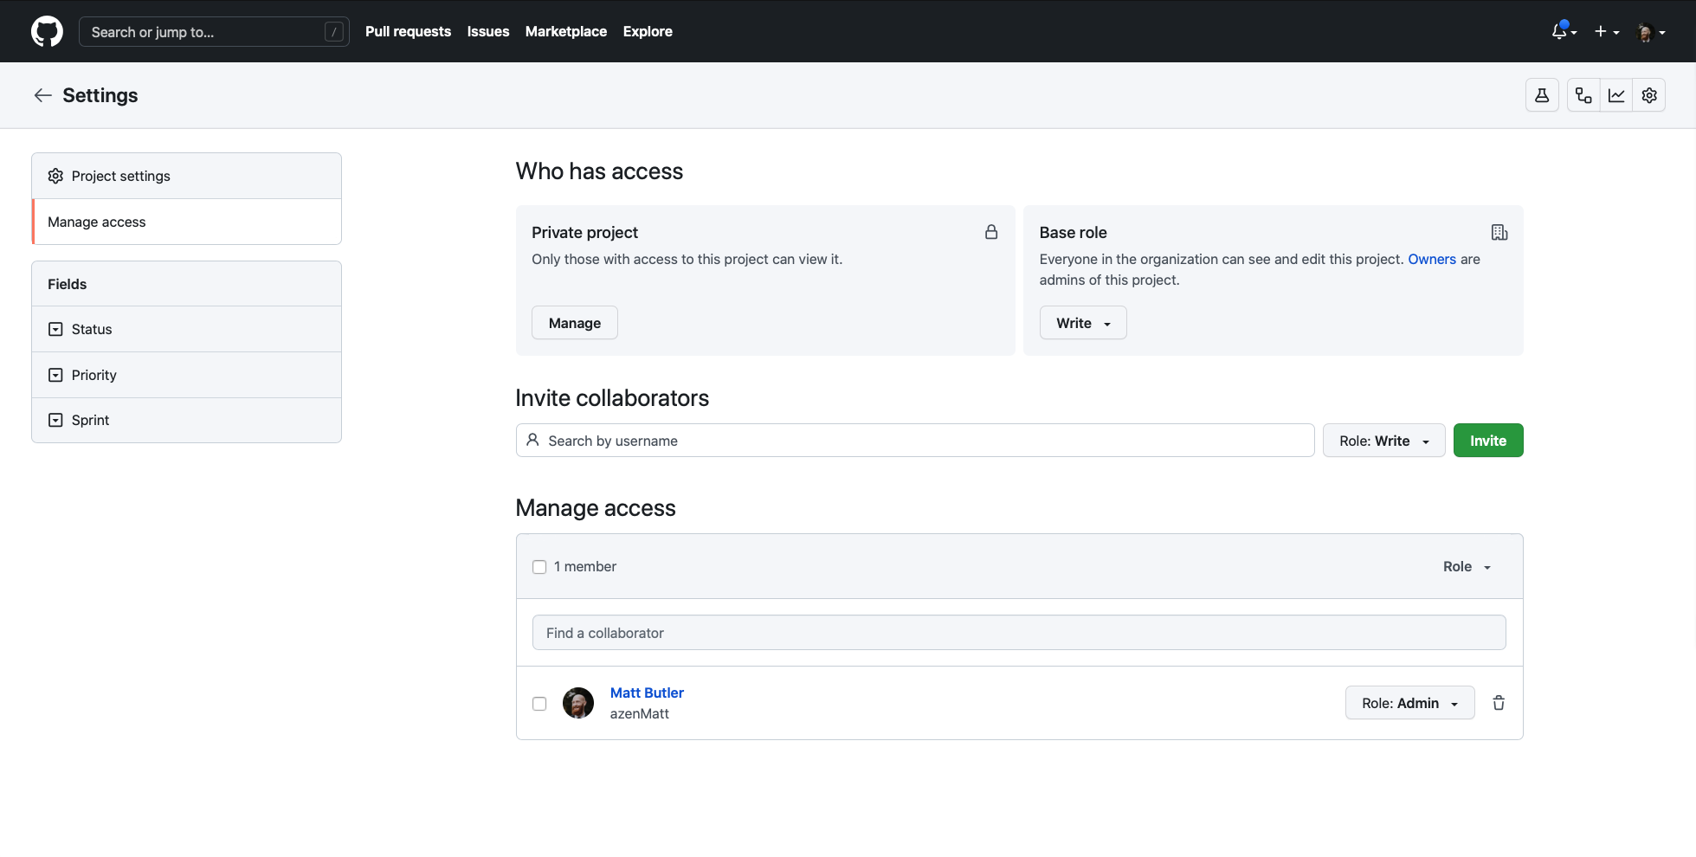Open Matt Butler profile link
This screenshot has height=857, width=1696.
(x=647, y=693)
